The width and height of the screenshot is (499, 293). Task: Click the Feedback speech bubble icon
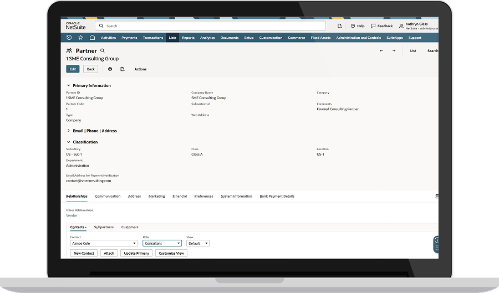(x=373, y=26)
